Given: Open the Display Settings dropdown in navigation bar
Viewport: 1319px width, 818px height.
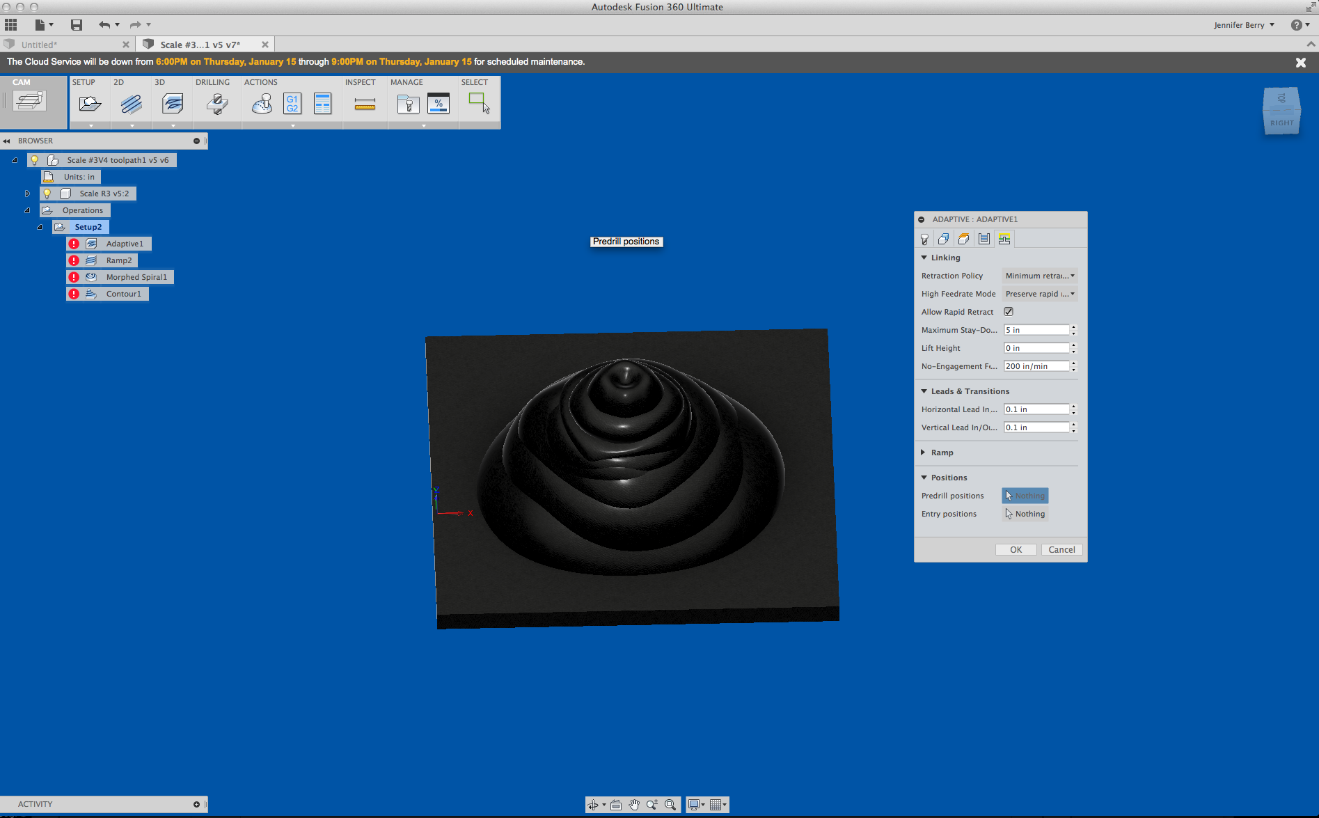Looking at the screenshot, I should 696,805.
